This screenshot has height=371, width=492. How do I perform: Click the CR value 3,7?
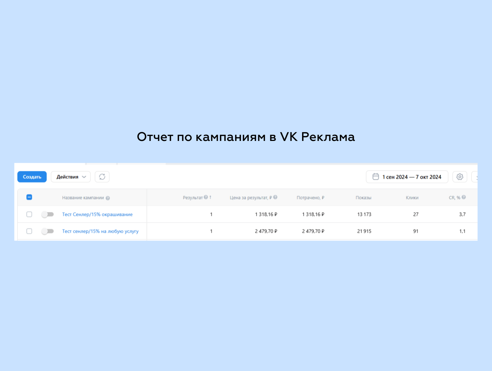[462, 214]
